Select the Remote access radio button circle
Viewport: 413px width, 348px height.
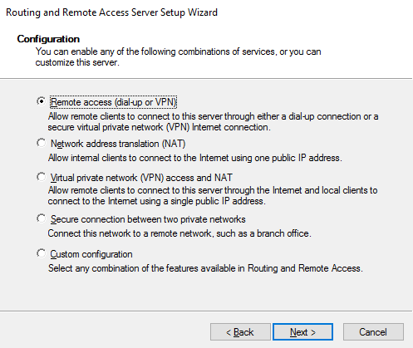coord(41,101)
